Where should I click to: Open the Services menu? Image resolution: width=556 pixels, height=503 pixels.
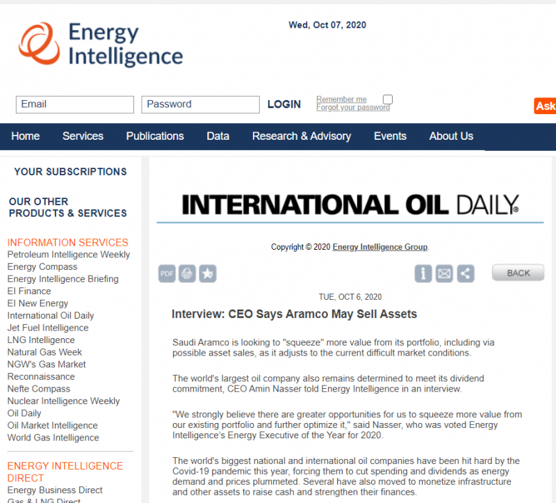(83, 136)
